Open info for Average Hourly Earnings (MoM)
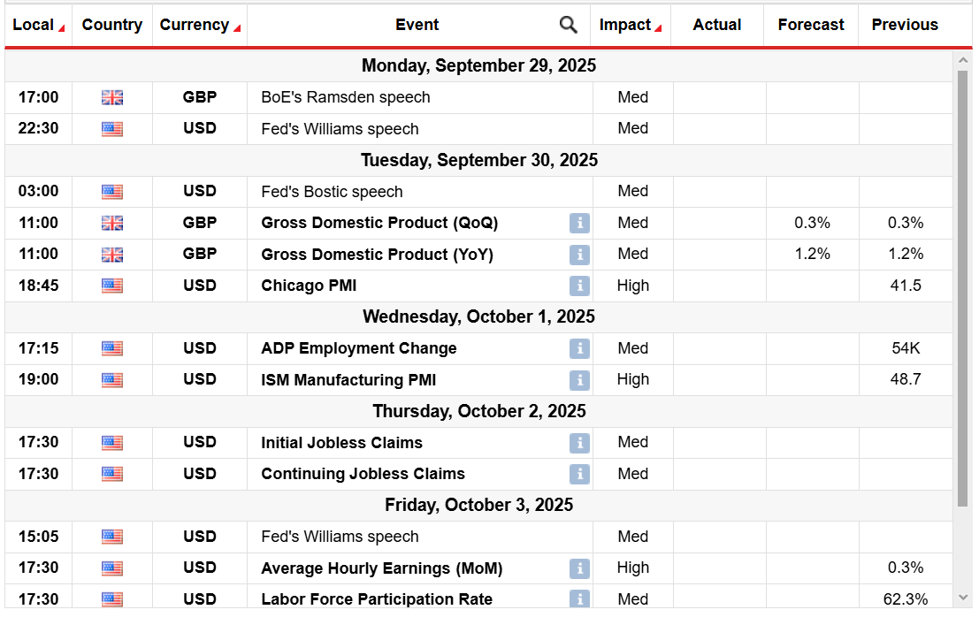 tap(579, 568)
